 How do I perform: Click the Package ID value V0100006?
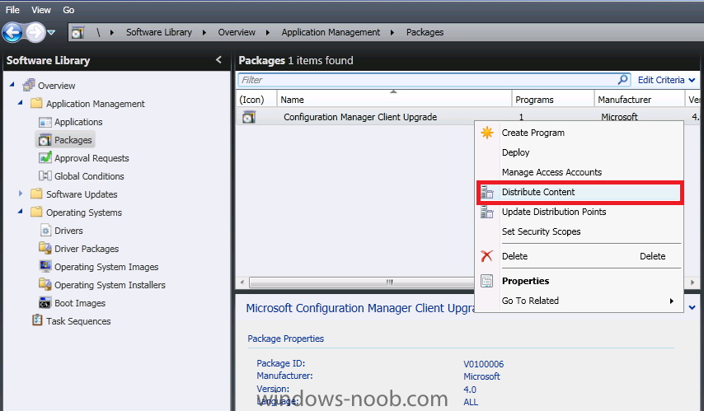484,364
